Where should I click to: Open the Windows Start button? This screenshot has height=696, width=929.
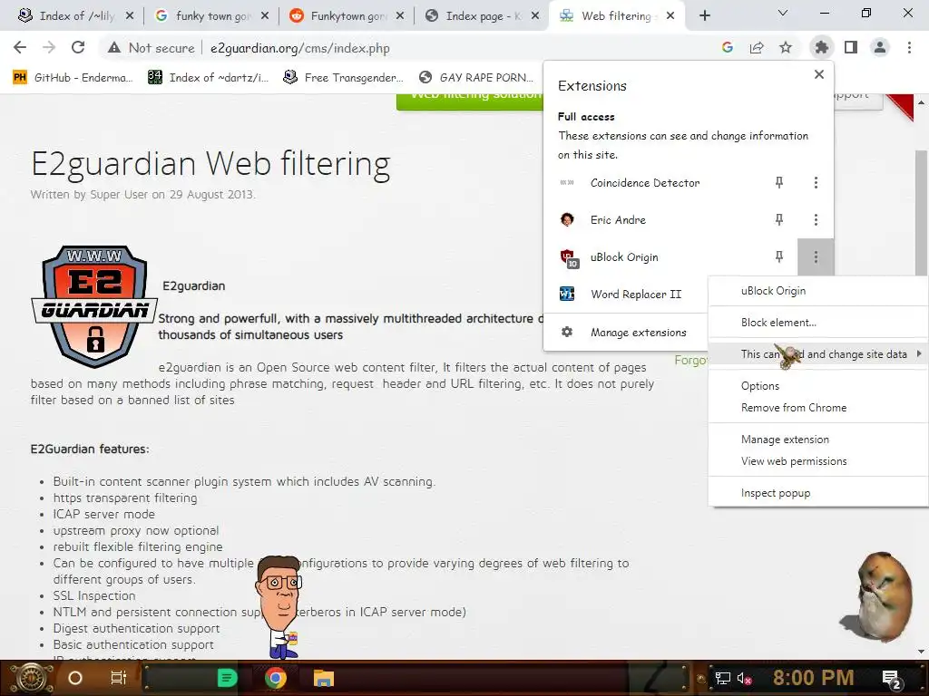coord(30,678)
